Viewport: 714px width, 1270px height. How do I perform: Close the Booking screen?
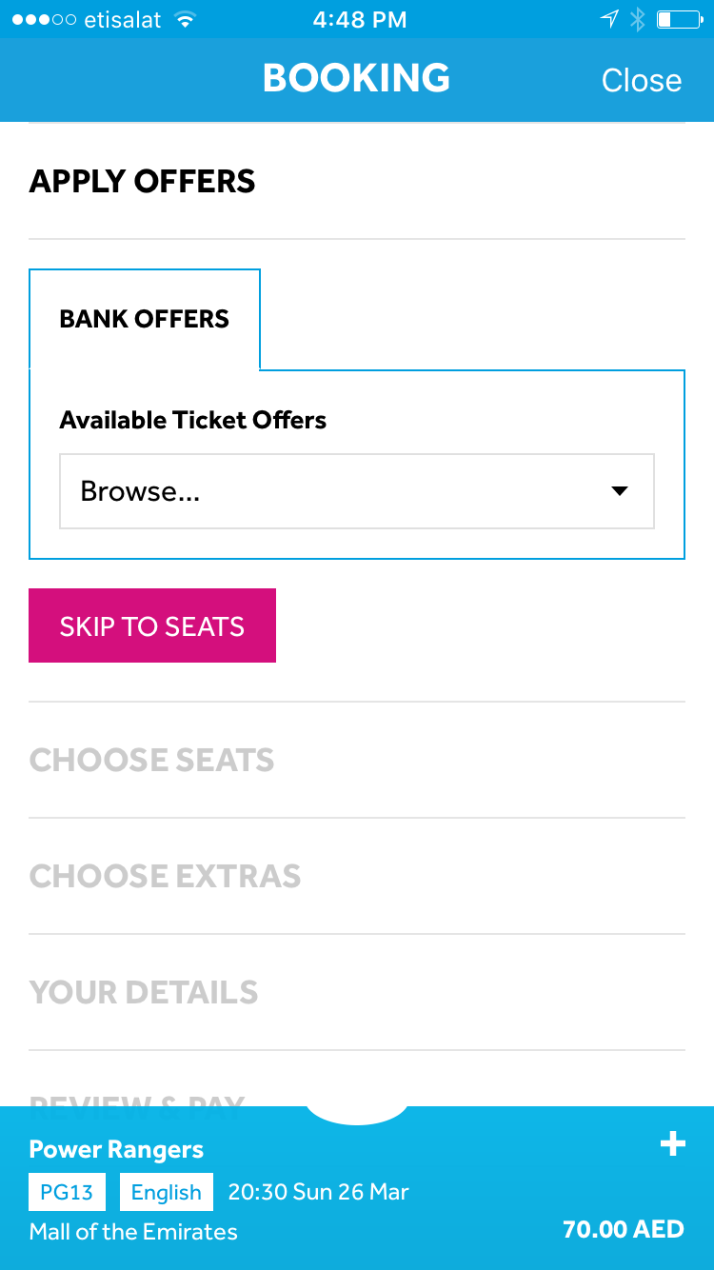click(x=642, y=80)
